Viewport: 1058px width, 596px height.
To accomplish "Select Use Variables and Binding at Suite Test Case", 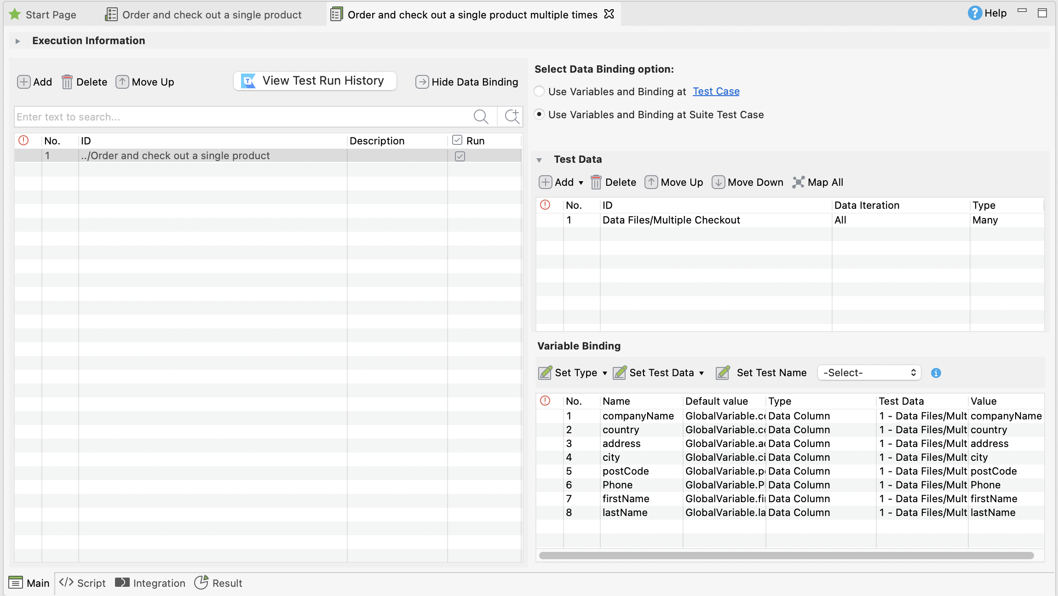I will pyautogui.click(x=539, y=114).
